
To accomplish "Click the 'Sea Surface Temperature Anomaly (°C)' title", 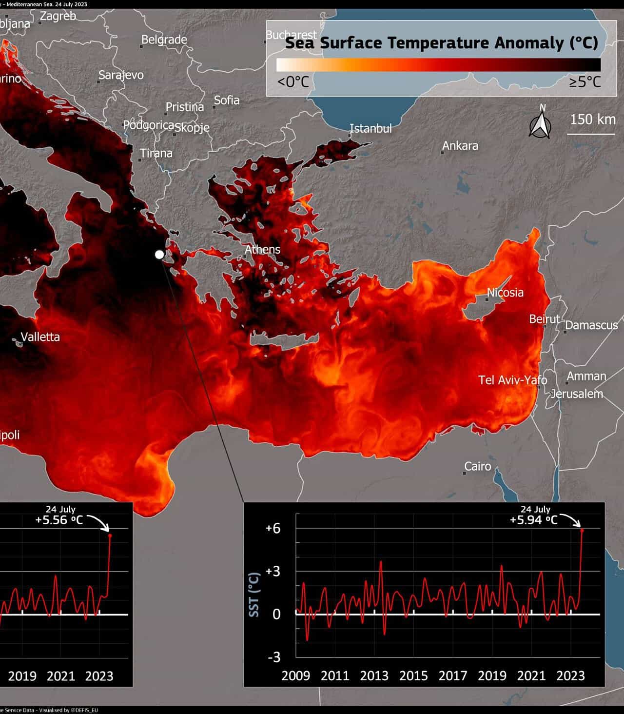I will (441, 43).
